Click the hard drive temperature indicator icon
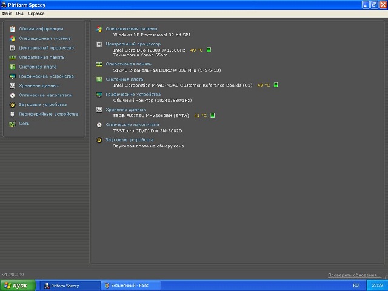This screenshot has width=388, height=291. 213,115
